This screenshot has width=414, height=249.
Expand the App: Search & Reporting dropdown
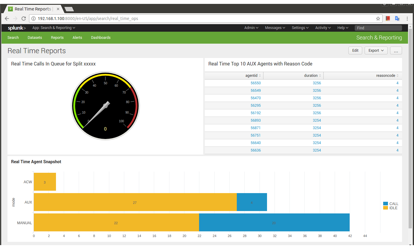tap(54, 28)
